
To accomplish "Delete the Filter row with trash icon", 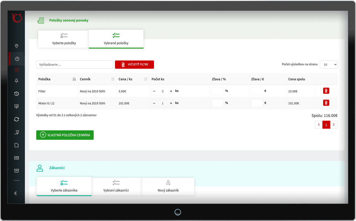I will tap(326, 91).
